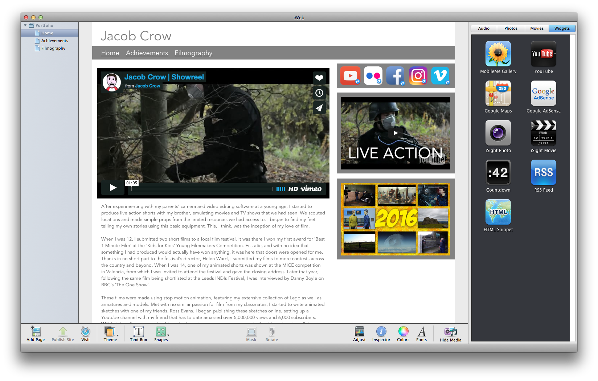Click the paragraph beginning 'After experimenting with'
Screen dimensions: 598x381
pyautogui.click(x=213, y=216)
